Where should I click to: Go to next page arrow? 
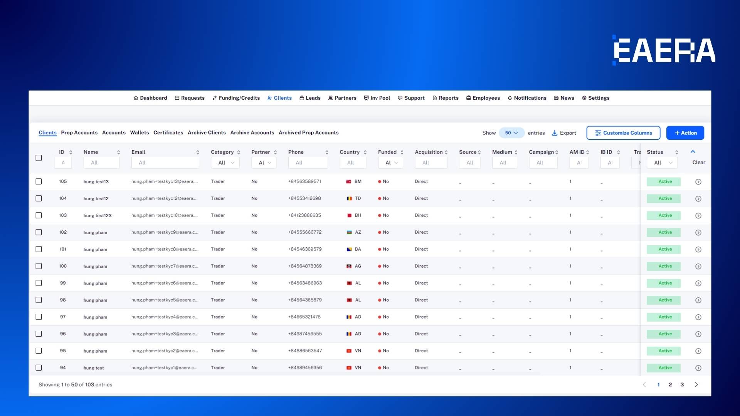click(x=696, y=385)
